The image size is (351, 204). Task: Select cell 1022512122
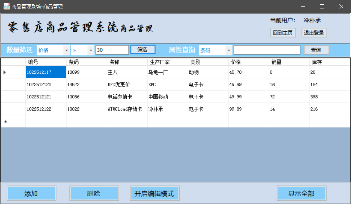pos(46,109)
